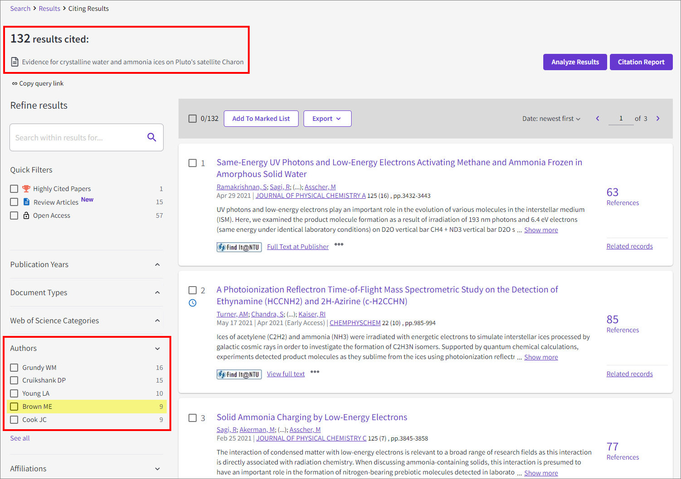Image resolution: width=681 pixels, height=479 pixels.
Task: Click the Open Access padlock icon
Action: (x=26, y=215)
